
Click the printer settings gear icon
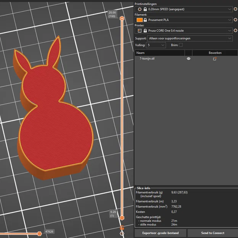235,30
